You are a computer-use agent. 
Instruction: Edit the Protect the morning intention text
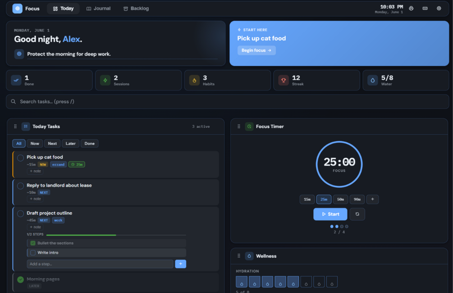[x=69, y=54]
